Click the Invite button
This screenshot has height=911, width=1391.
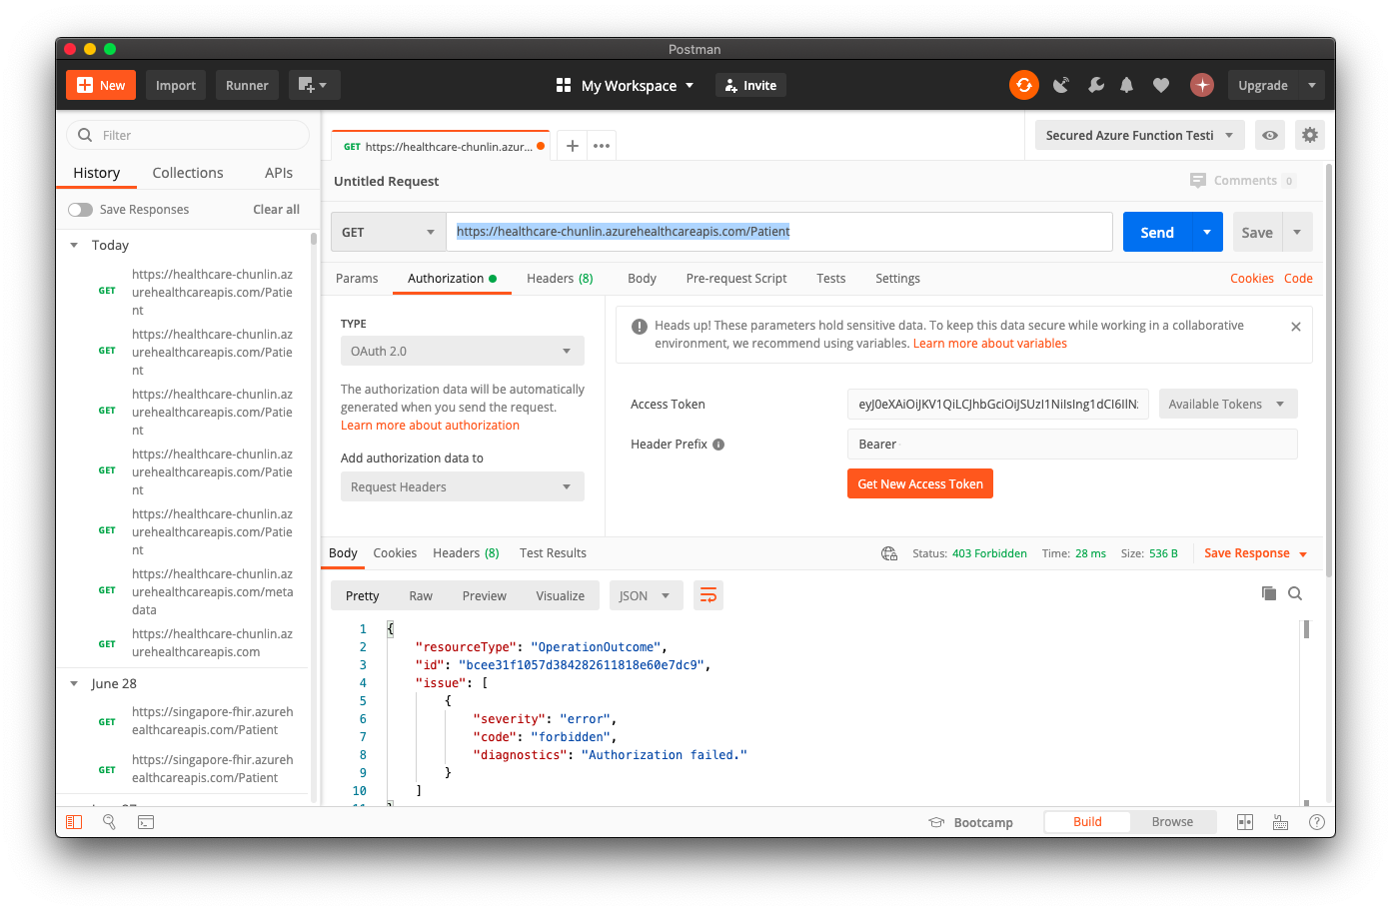pos(750,85)
